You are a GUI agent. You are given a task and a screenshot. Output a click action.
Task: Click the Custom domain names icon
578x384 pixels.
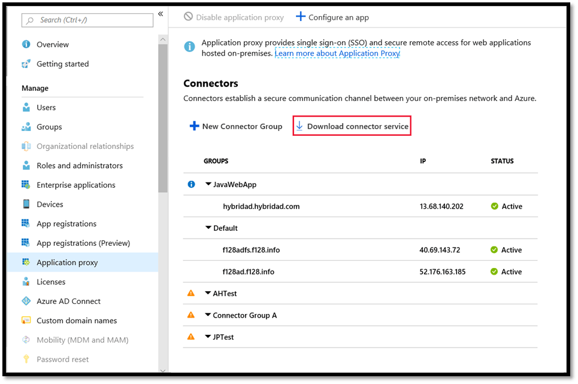(x=26, y=321)
